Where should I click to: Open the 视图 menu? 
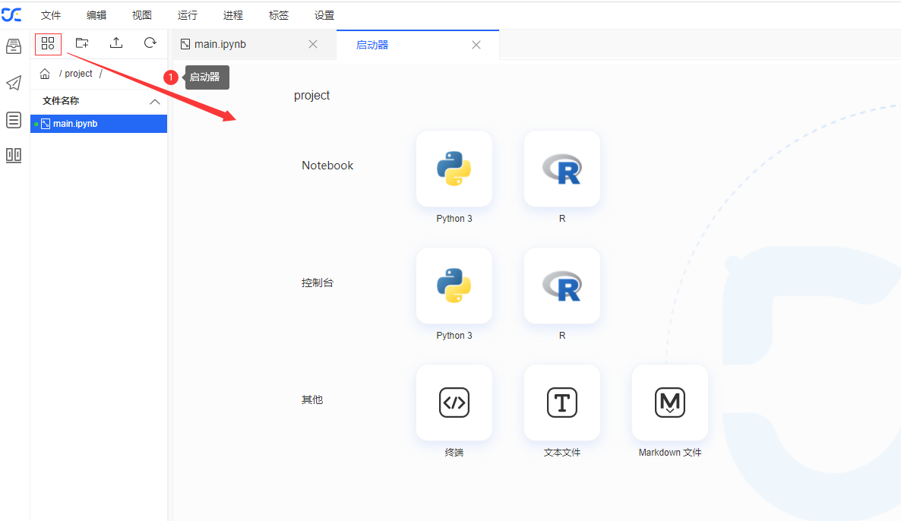pyautogui.click(x=142, y=15)
